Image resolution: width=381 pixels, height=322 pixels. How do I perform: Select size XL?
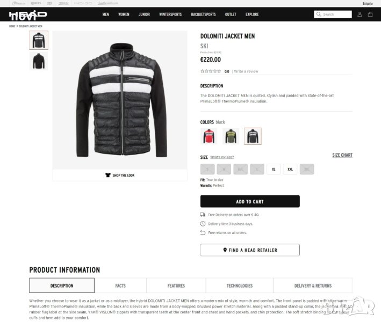(x=274, y=169)
